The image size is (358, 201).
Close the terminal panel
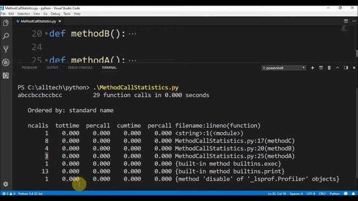[x=354, y=68]
